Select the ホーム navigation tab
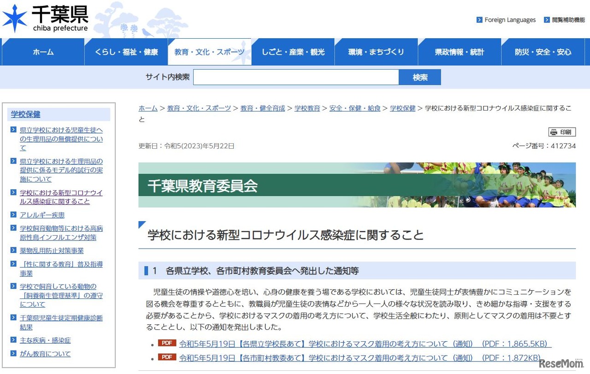Image resolution: width=590 pixels, height=374 pixels. 43,52
